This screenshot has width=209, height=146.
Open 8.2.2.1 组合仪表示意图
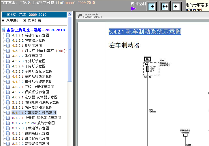pyautogui.click(x=30, y=139)
